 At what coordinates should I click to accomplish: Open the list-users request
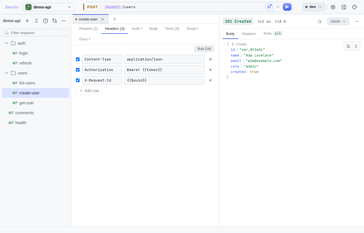click(35, 83)
